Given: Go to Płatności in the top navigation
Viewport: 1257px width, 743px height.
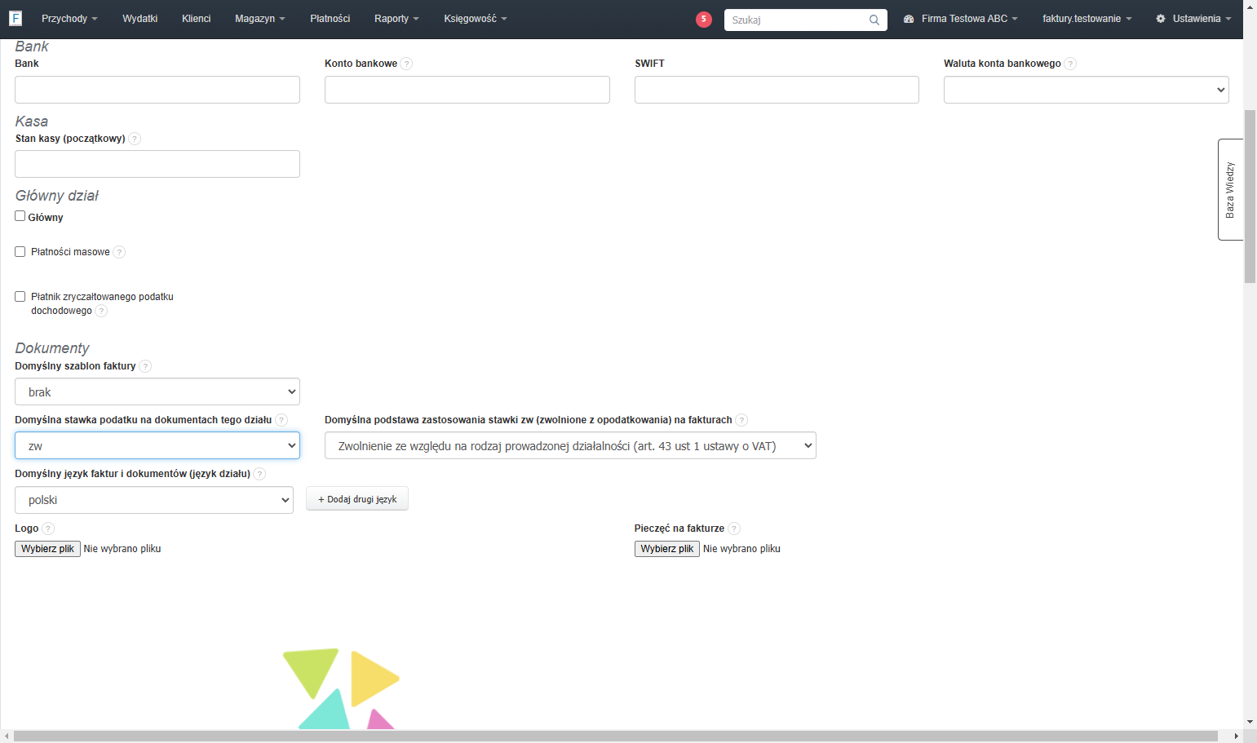Looking at the screenshot, I should (330, 19).
